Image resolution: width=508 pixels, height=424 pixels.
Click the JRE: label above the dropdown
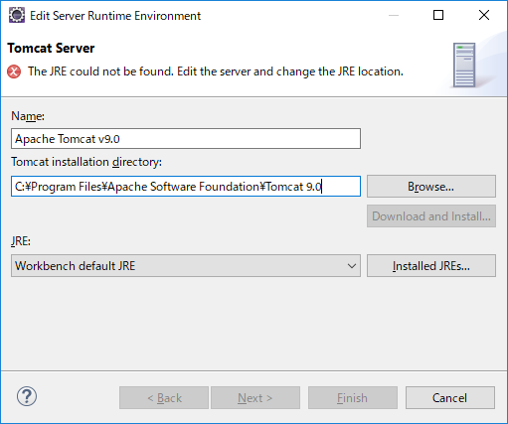(21, 241)
